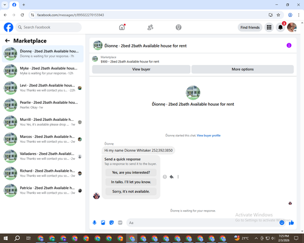
Task: Open Windows notification center icon
Action: point(297,238)
